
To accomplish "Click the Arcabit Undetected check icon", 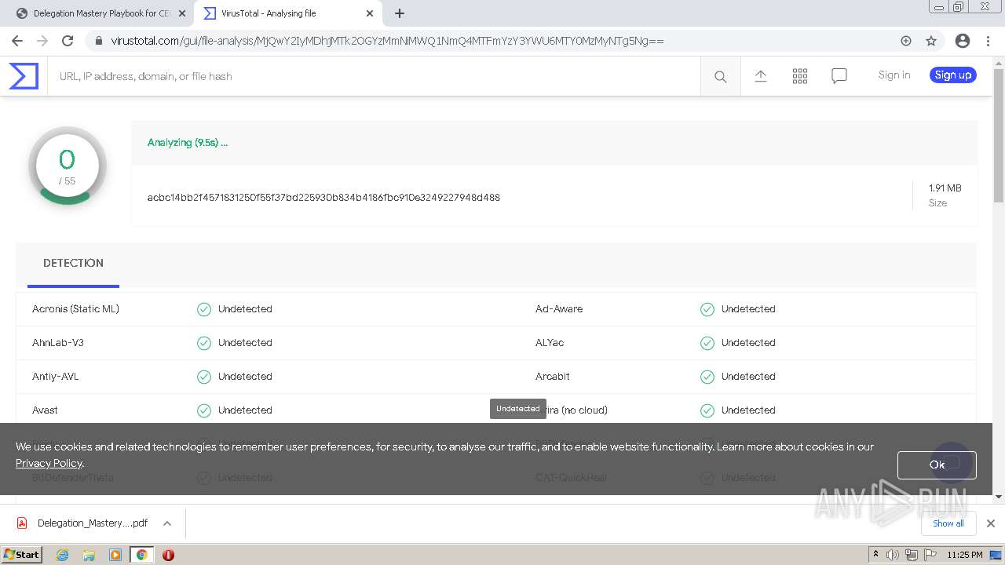I will tap(707, 377).
